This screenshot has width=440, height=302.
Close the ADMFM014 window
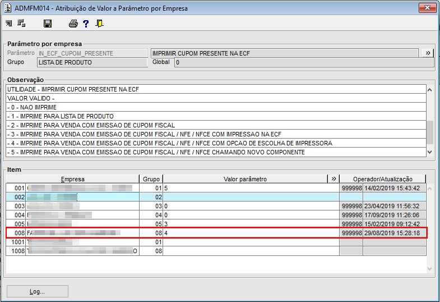point(427,8)
